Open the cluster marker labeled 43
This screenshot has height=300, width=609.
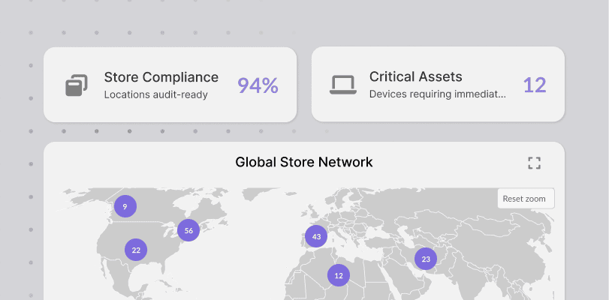point(316,236)
